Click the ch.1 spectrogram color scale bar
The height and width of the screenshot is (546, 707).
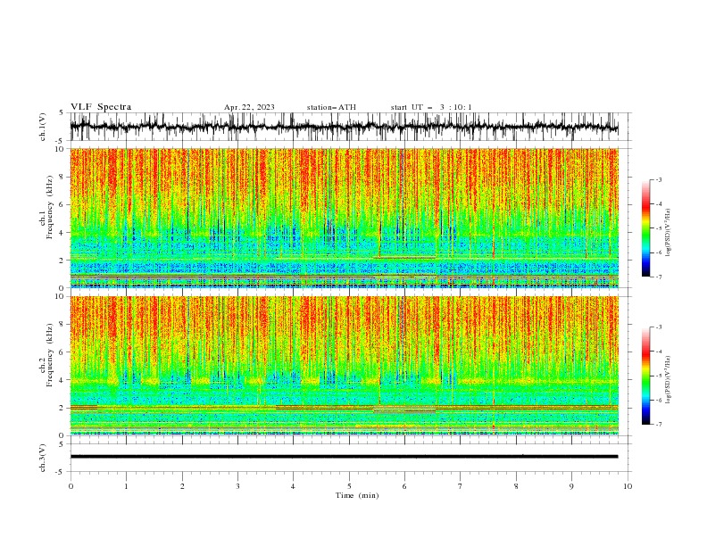[645, 228]
